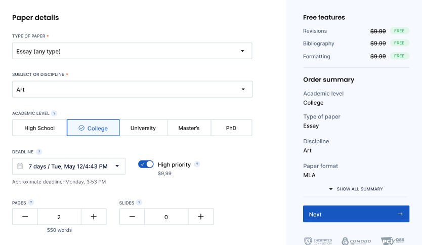Increase pages with the plus icon
This screenshot has width=422, height=245.
94,217
